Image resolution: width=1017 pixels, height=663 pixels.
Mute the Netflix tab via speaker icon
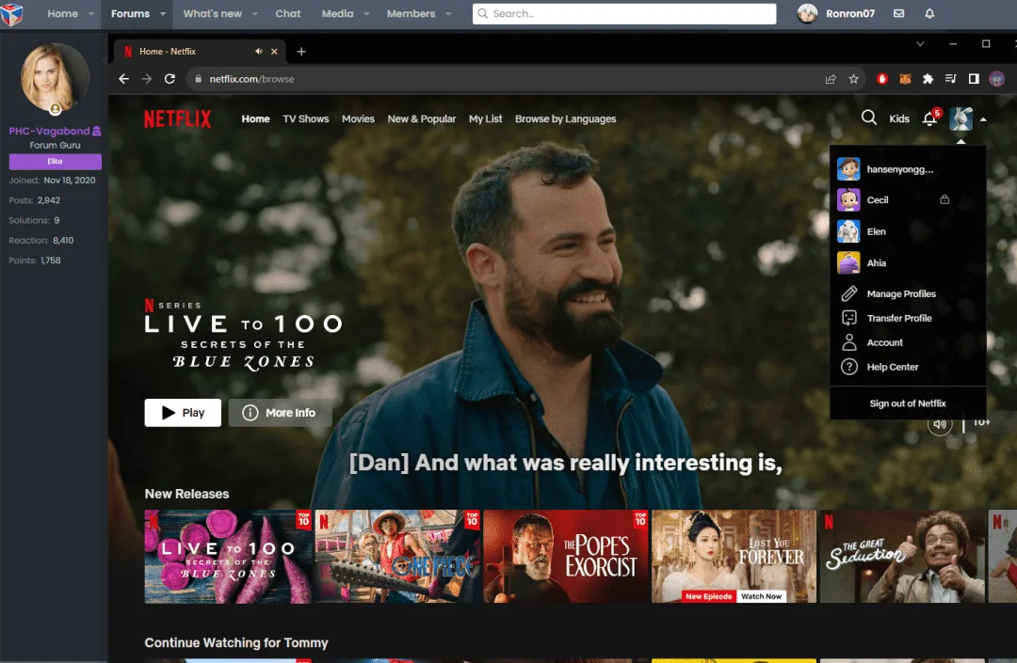[259, 51]
